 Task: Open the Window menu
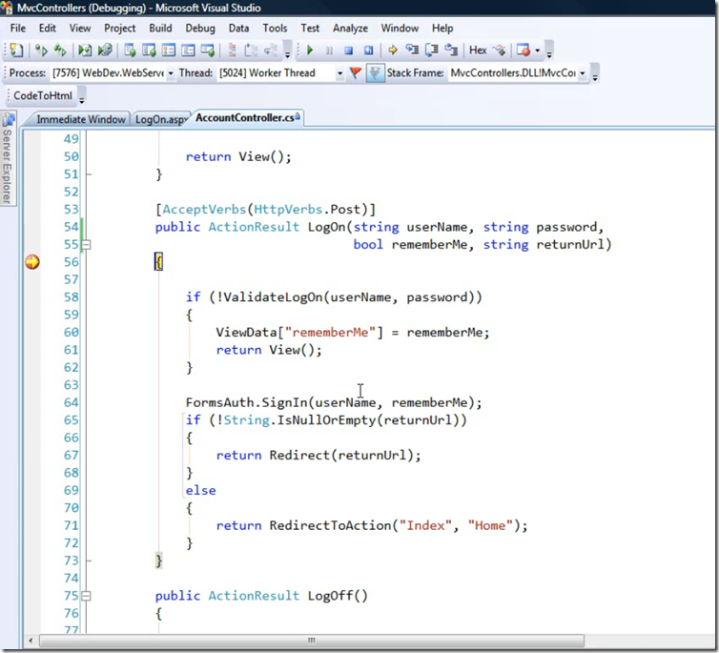400,28
